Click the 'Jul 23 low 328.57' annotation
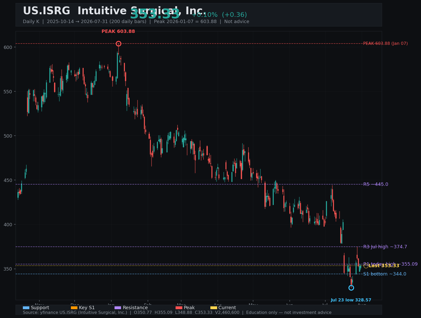 click(x=351, y=300)
